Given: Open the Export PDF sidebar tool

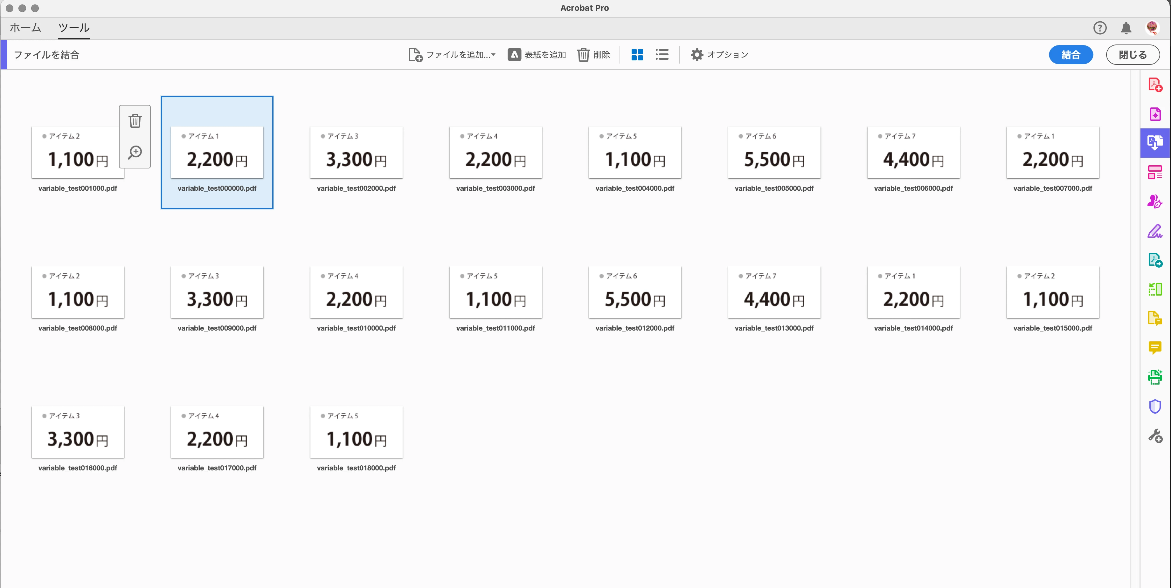Looking at the screenshot, I should [x=1155, y=260].
